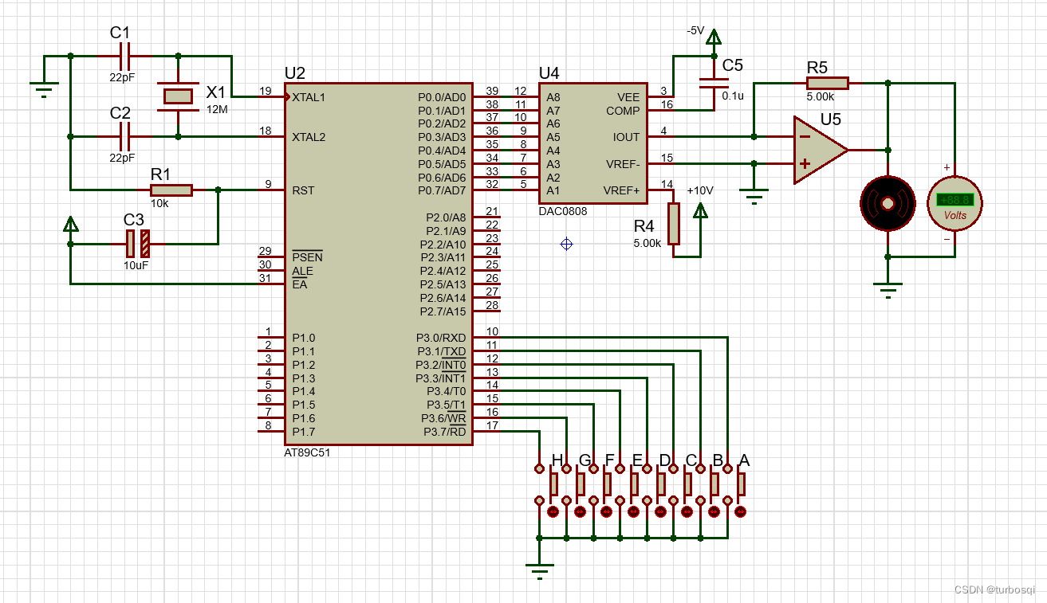Select resistor R4 symbol
The image size is (1047, 603).
point(675,224)
